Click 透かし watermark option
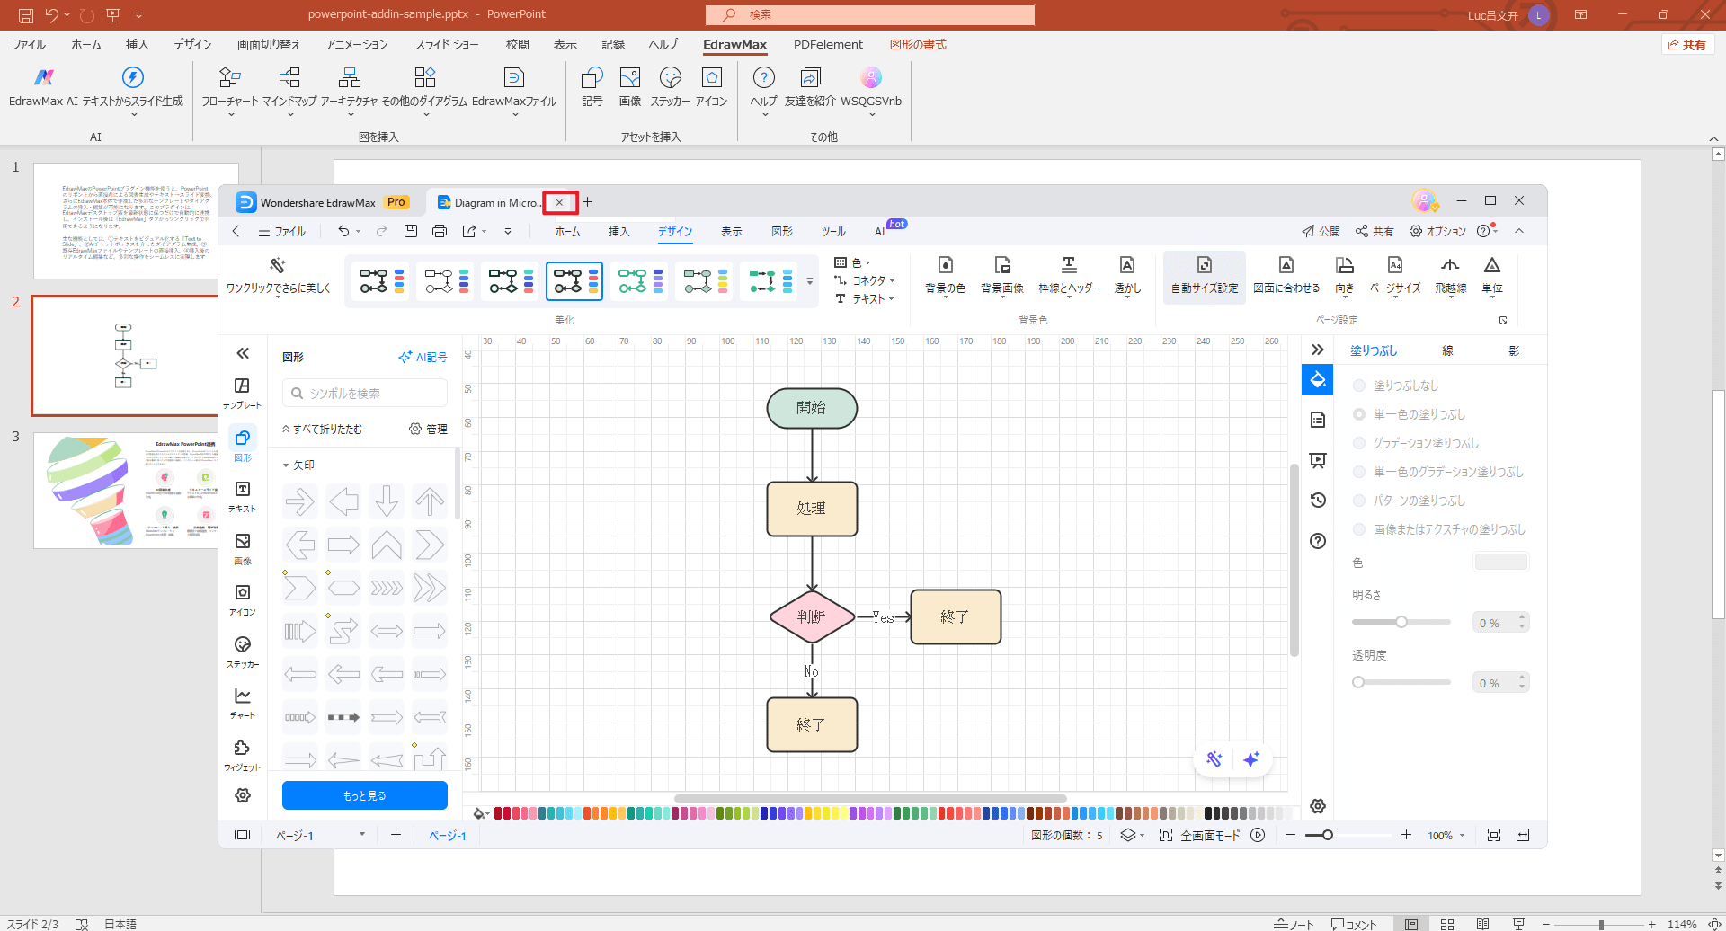Screen dimensions: 1726x931 (x=1127, y=277)
